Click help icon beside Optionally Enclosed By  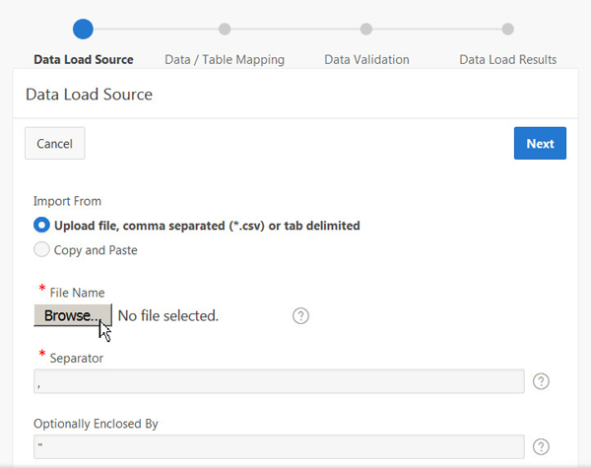[541, 446]
